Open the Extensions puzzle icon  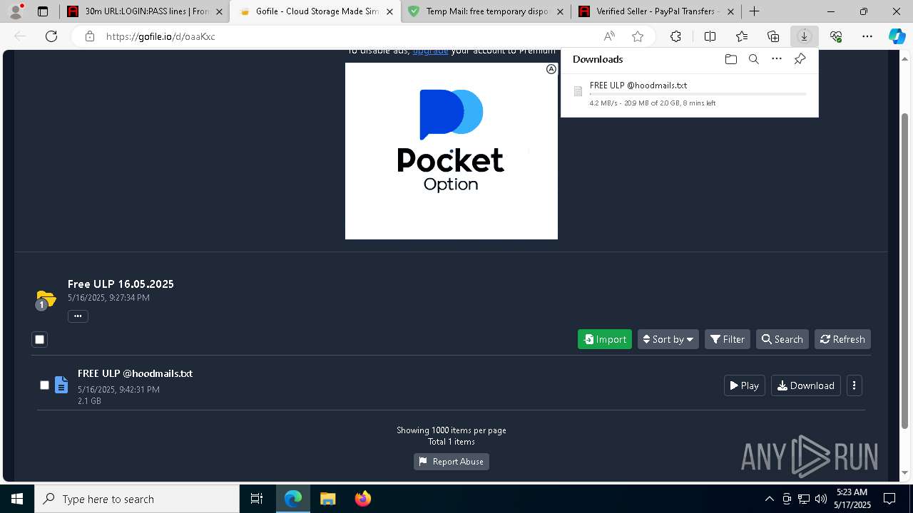pos(675,36)
